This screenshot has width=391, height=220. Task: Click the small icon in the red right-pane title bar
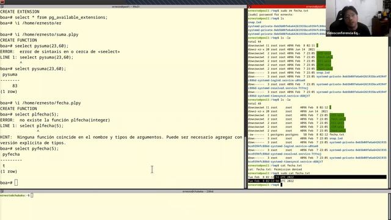(x=249, y=7)
